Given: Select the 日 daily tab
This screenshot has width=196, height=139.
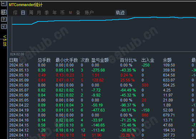Looking at the screenshot, I should pyautogui.click(x=23, y=13).
